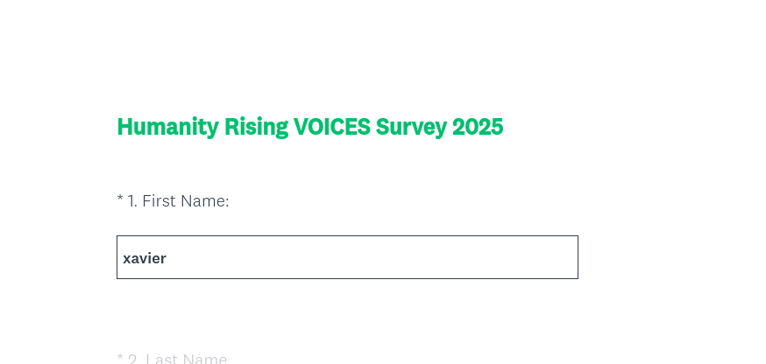Screen dimensions: 766x364
Task: Click the required asterisk before First Name
Action: coord(120,200)
